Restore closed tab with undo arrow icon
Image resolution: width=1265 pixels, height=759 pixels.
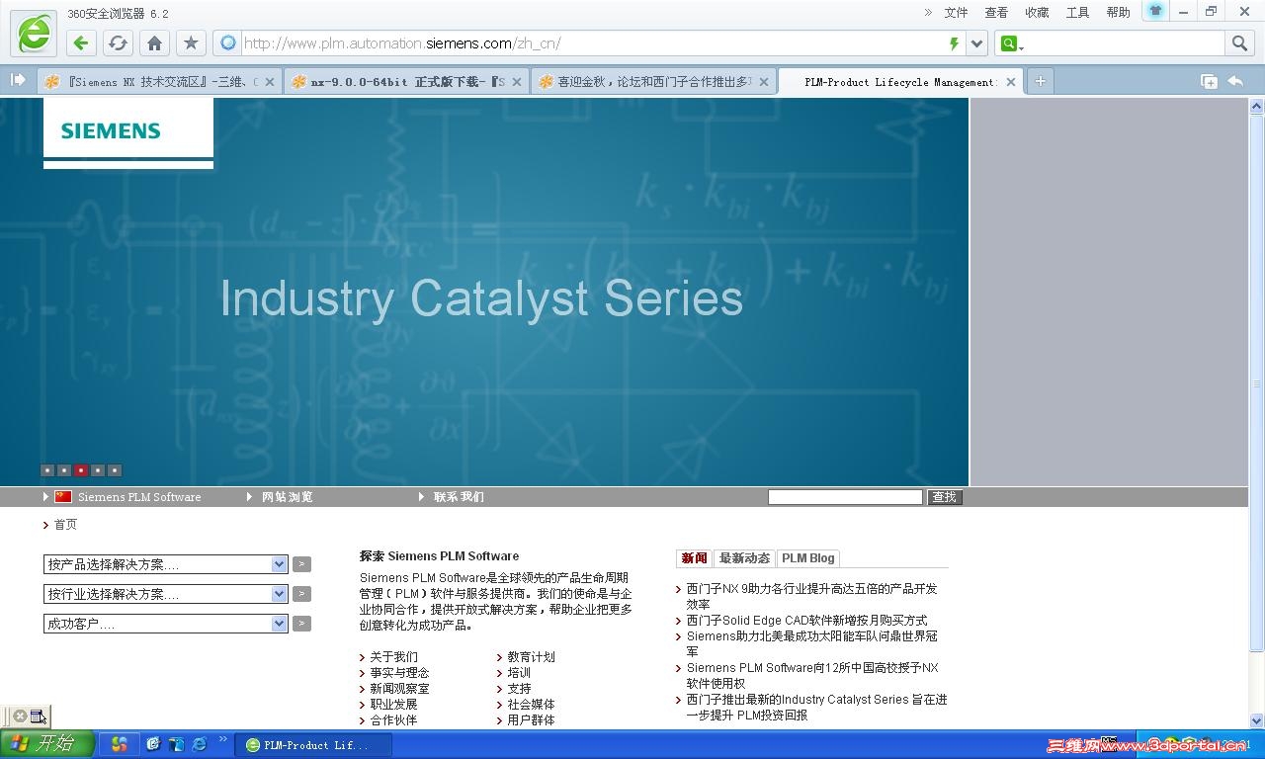pyautogui.click(x=1235, y=81)
